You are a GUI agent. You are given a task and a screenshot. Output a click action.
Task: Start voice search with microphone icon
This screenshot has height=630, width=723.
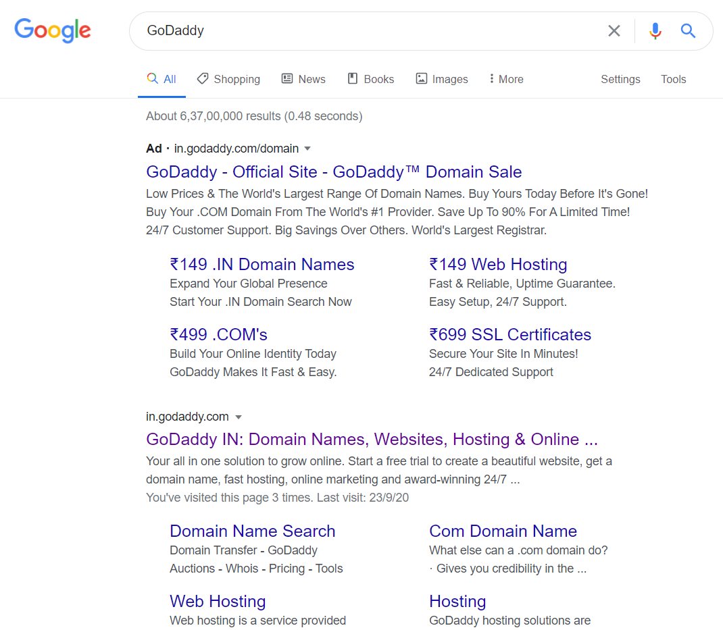point(655,31)
